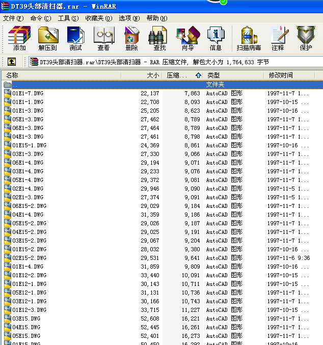Screen dimensions: 323x345
Task: Select file 01E12-2.DWG
Action: (29, 275)
